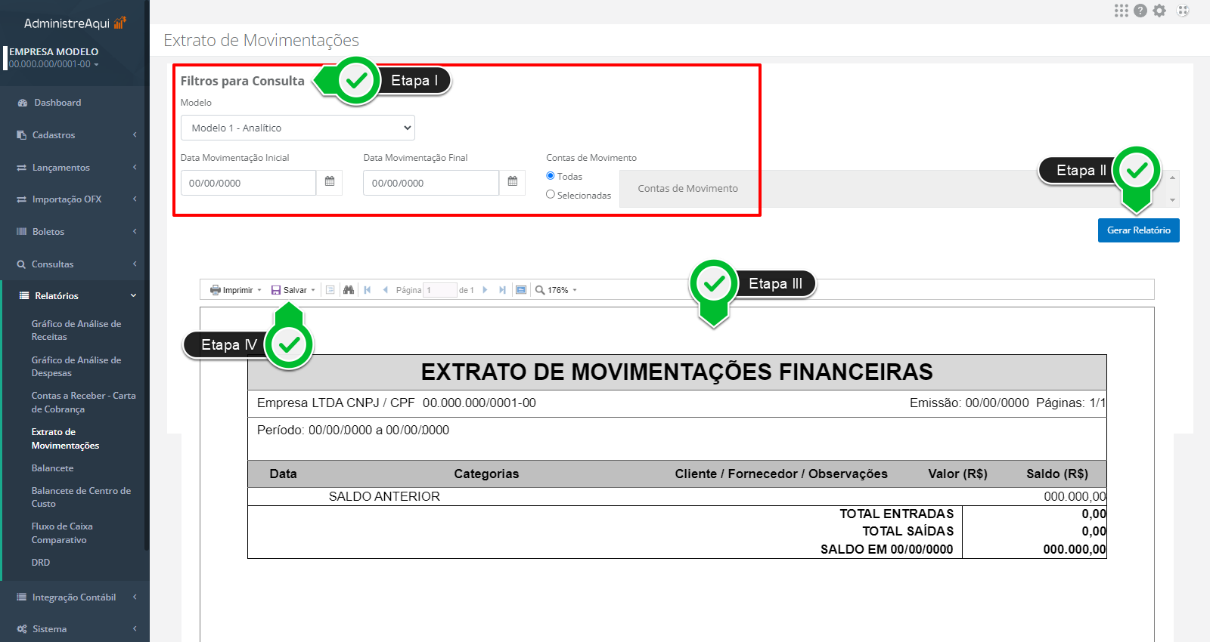The width and height of the screenshot is (1210, 642).
Task: Click the next page arrow in report viewer
Action: [485, 290]
